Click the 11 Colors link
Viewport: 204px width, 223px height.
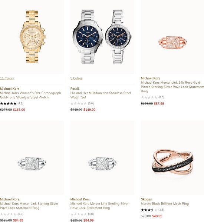[7, 78]
